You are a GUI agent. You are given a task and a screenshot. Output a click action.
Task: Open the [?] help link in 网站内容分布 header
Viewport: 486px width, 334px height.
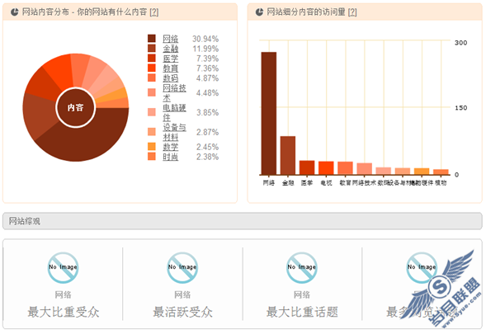click(154, 12)
